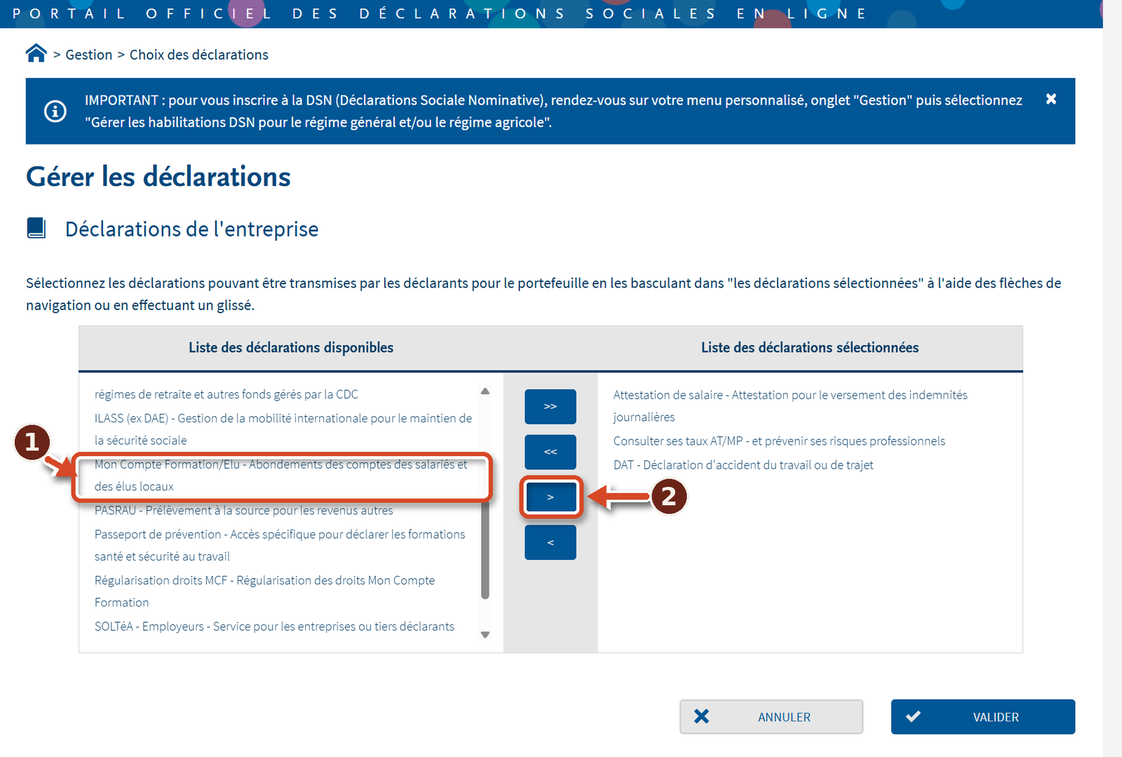Remove selected declaration with single < button
1122x757 pixels.
click(x=550, y=542)
